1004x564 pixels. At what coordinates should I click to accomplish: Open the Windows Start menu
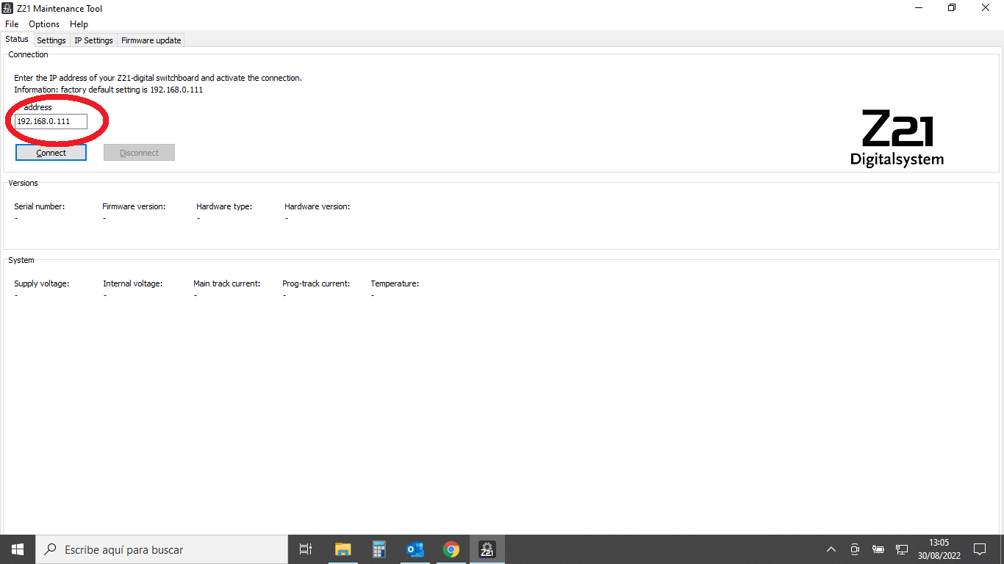(x=18, y=549)
